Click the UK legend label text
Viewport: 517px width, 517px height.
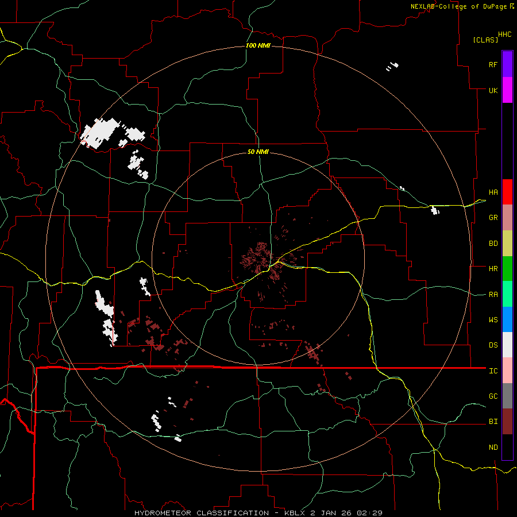493,90
